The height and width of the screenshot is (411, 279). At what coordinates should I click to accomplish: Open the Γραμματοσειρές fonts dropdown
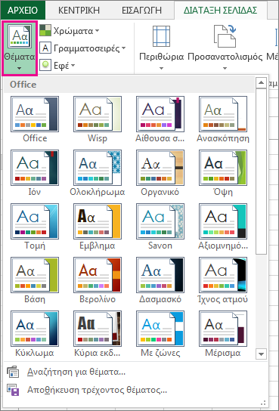pyautogui.click(x=82, y=48)
